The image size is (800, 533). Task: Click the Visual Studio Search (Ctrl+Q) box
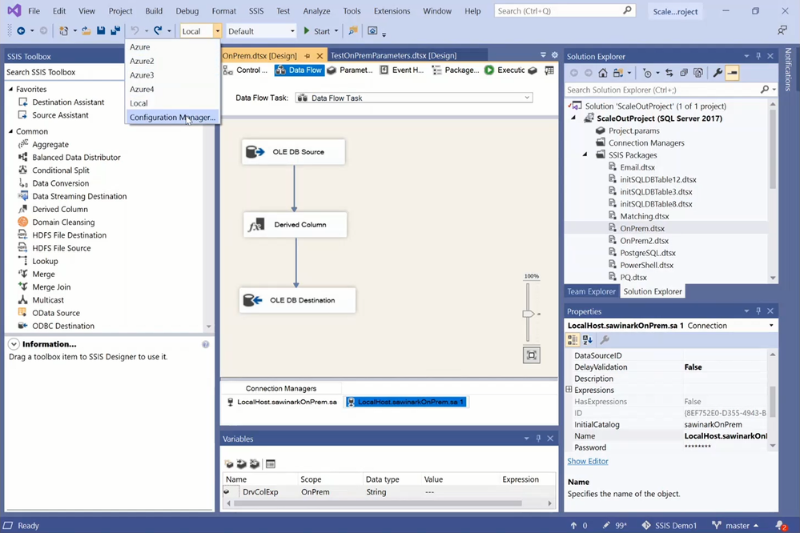pyautogui.click(x=565, y=10)
